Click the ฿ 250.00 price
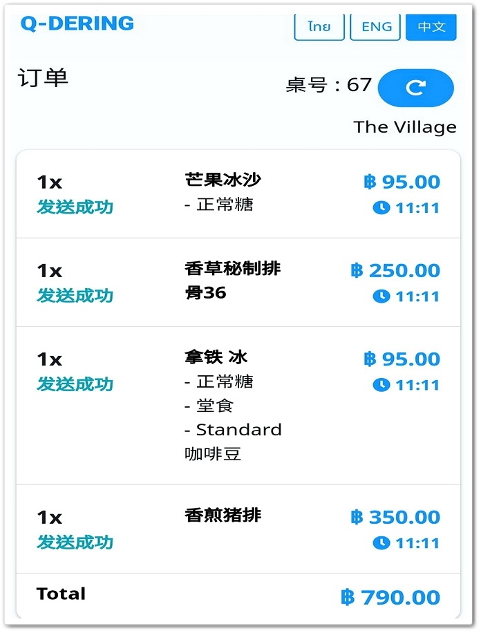Viewport: 481px width, 633px height. [395, 270]
